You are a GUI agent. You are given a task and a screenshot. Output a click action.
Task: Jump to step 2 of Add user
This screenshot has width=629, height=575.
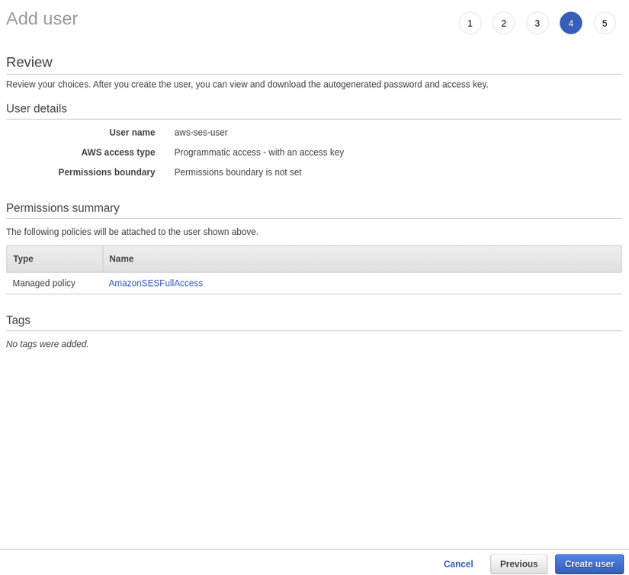tap(503, 23)
